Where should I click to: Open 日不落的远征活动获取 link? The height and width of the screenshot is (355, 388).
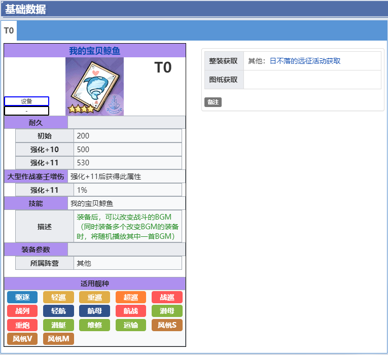coord(305,61)
